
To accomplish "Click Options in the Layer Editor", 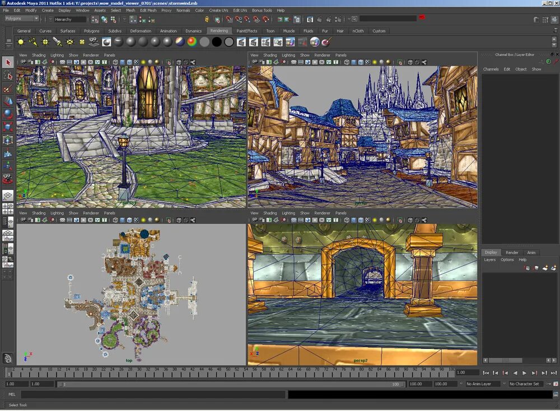I will point(507,260).
